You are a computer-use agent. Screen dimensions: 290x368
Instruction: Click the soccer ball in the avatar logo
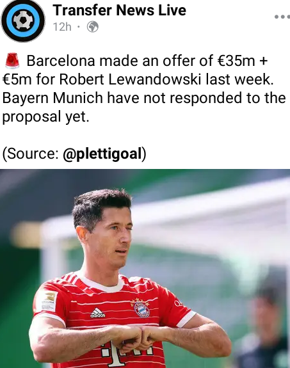[x=23, y=20]
